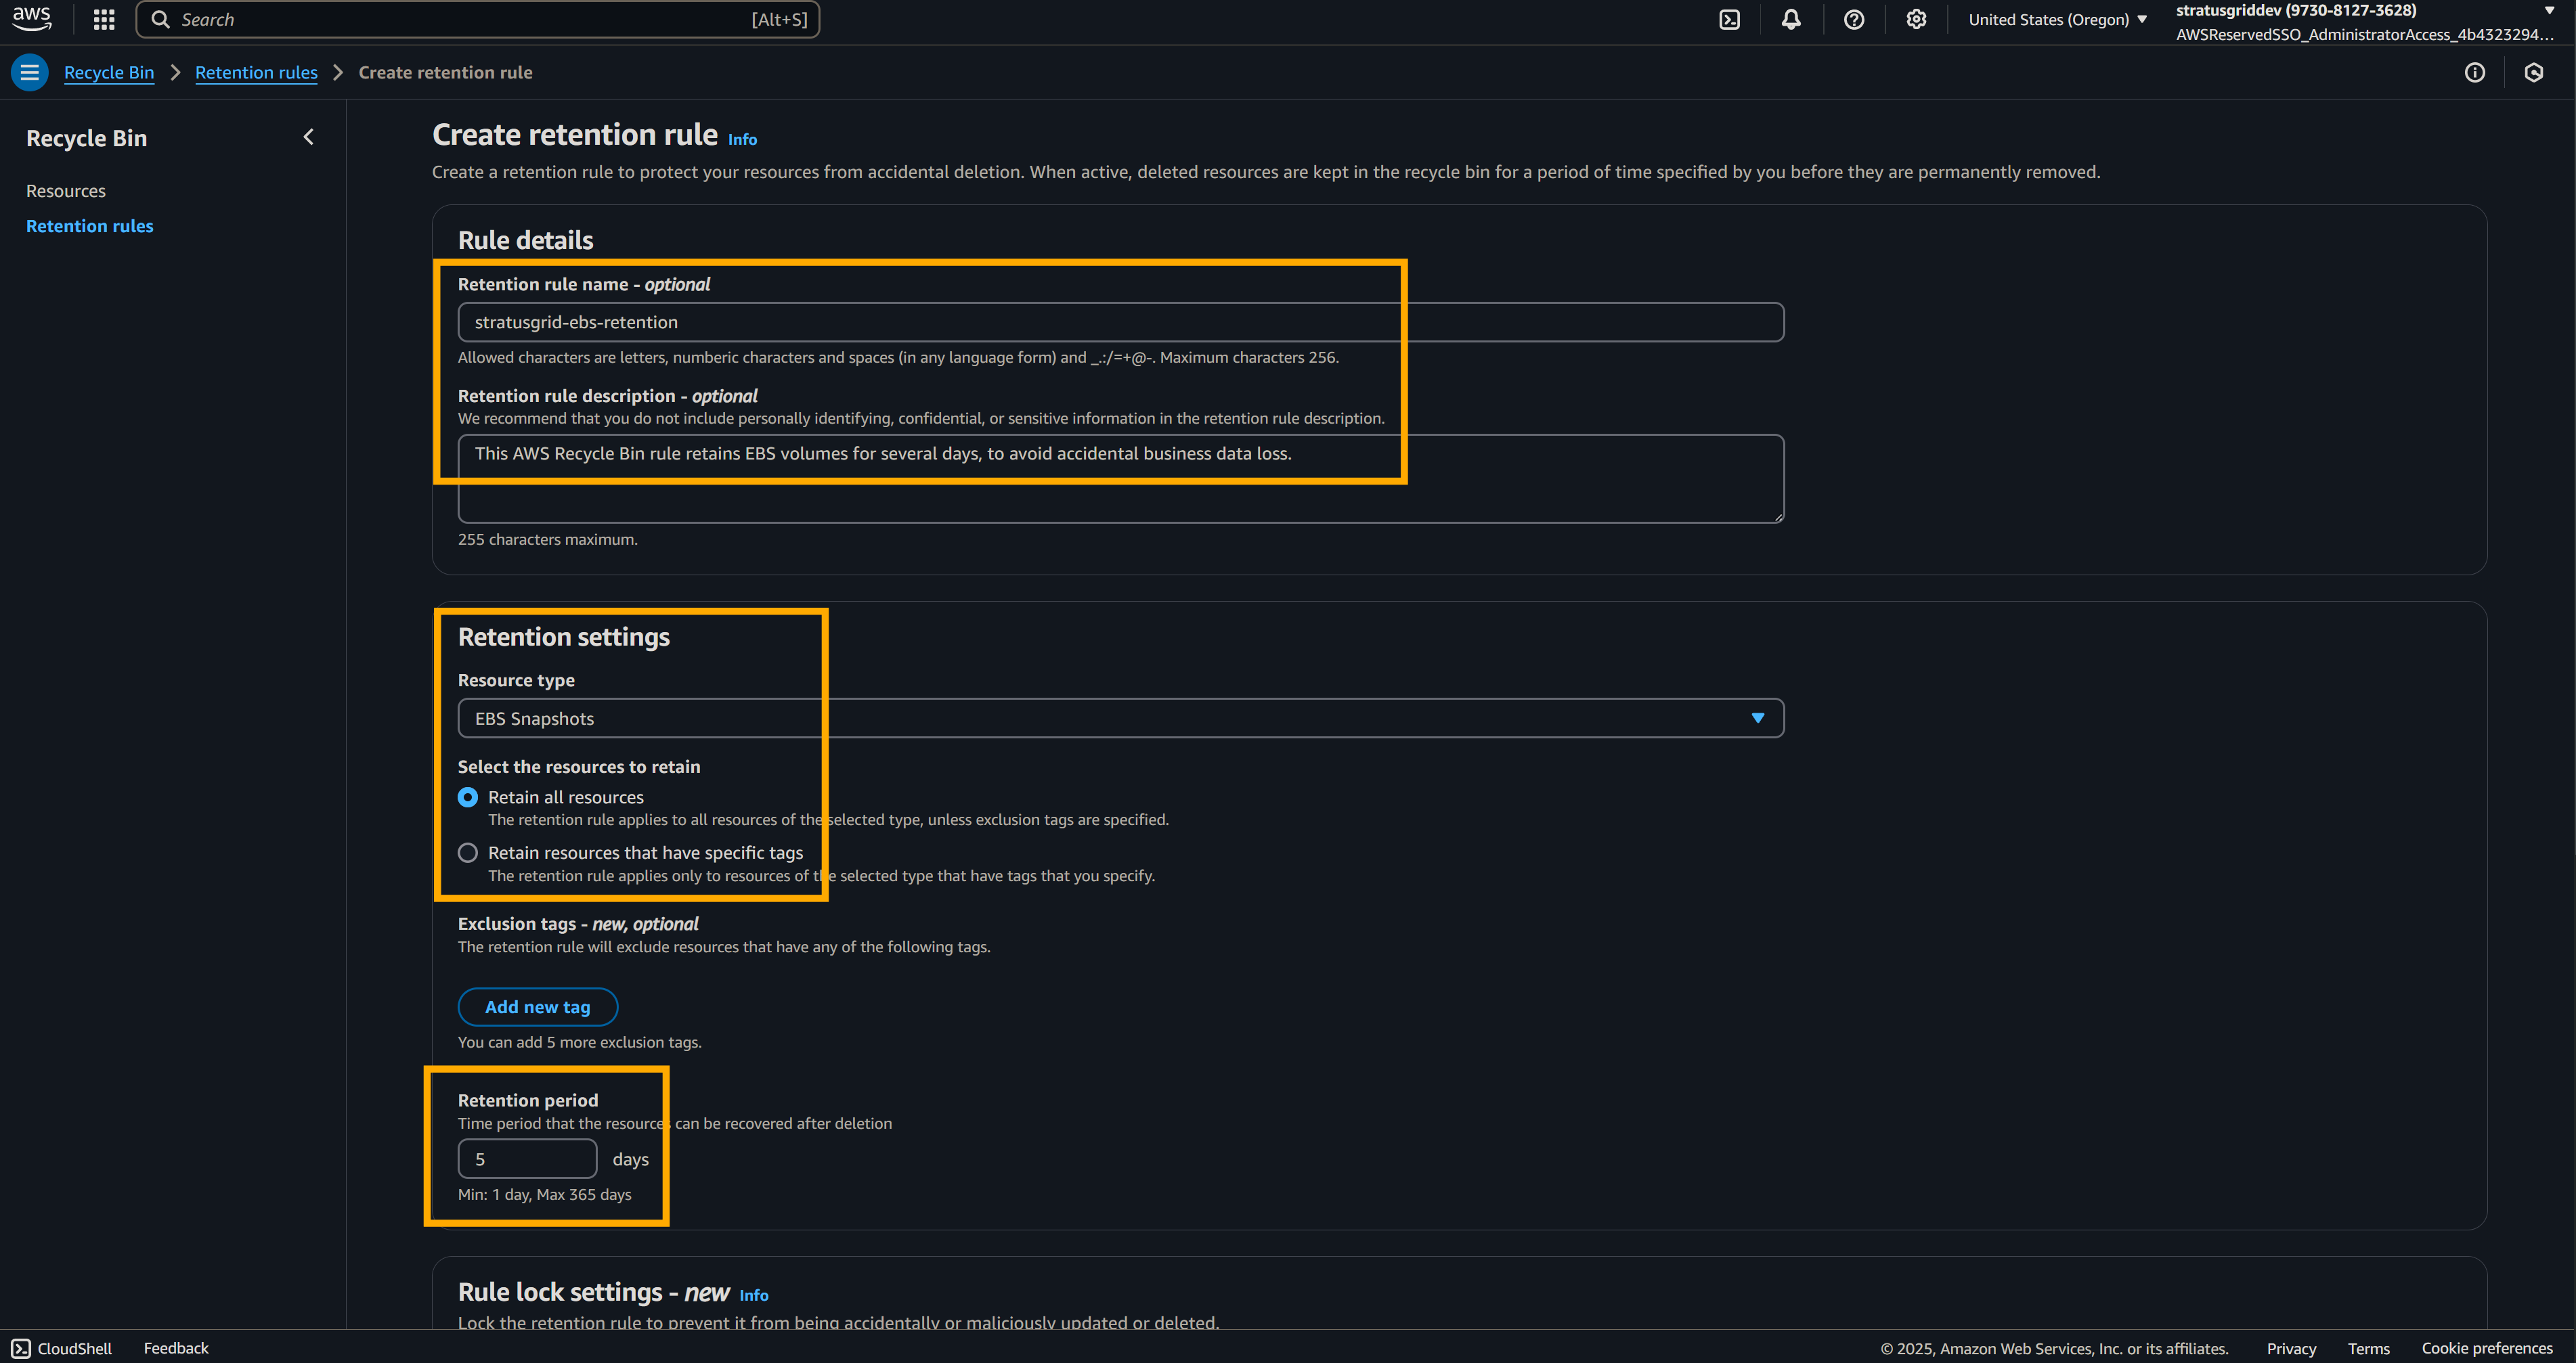Click the Retention period days field

point(527,1159)
